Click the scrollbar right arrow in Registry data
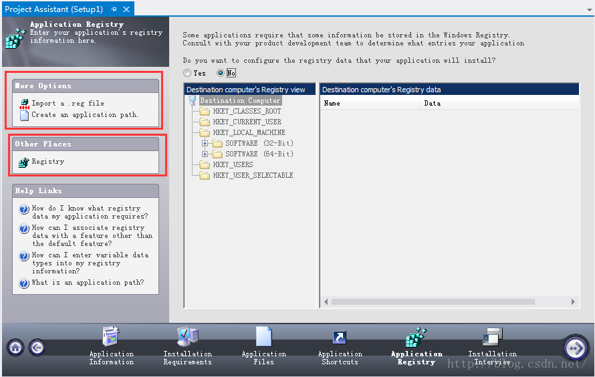This screenshot has width=595, height=377. 573,302
